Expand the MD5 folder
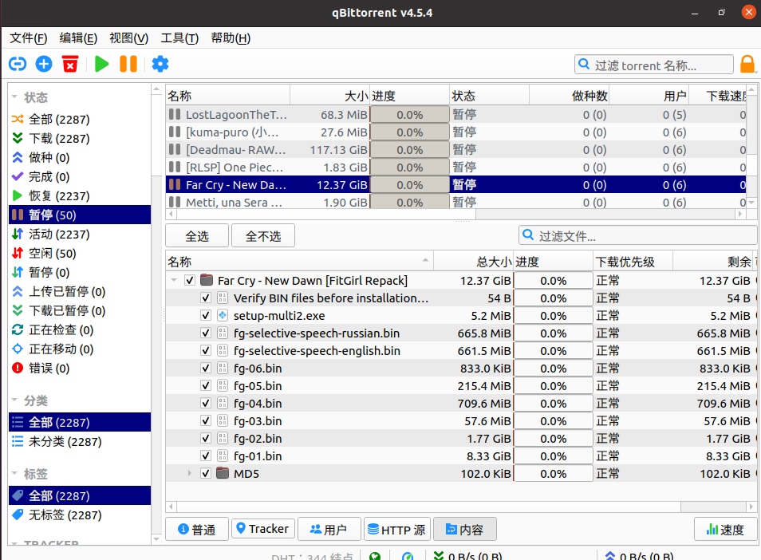The image size is (761, 560). (190, 473)
